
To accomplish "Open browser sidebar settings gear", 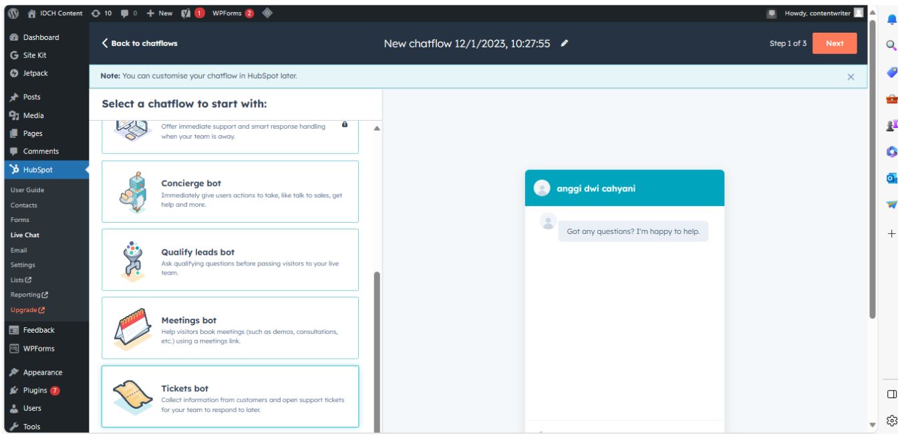I will pyautogui.click(x=891, y=420).
